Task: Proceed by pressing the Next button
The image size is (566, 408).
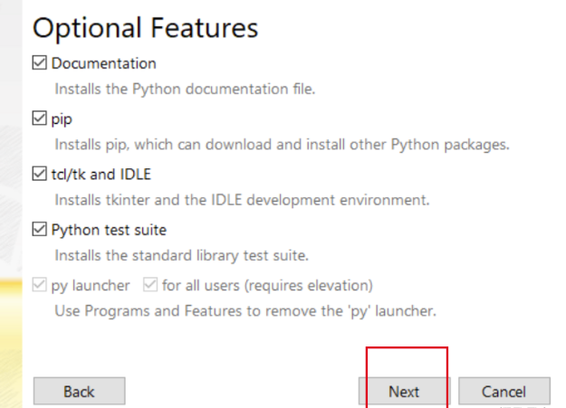Action: point(404,392)
